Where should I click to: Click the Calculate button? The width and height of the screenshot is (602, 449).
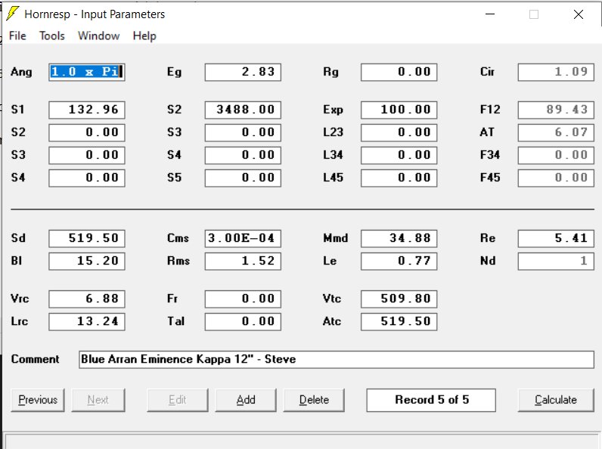click(x=556, y=400)
